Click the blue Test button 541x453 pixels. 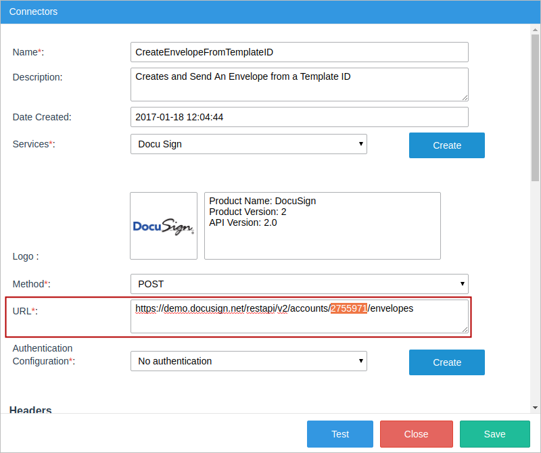(x=339, y=434)
